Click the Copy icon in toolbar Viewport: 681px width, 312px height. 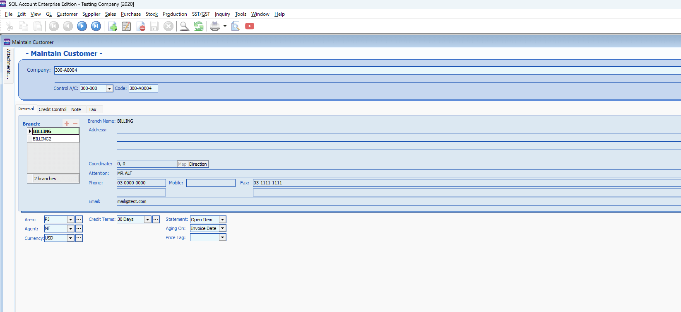tap(24, 26)
